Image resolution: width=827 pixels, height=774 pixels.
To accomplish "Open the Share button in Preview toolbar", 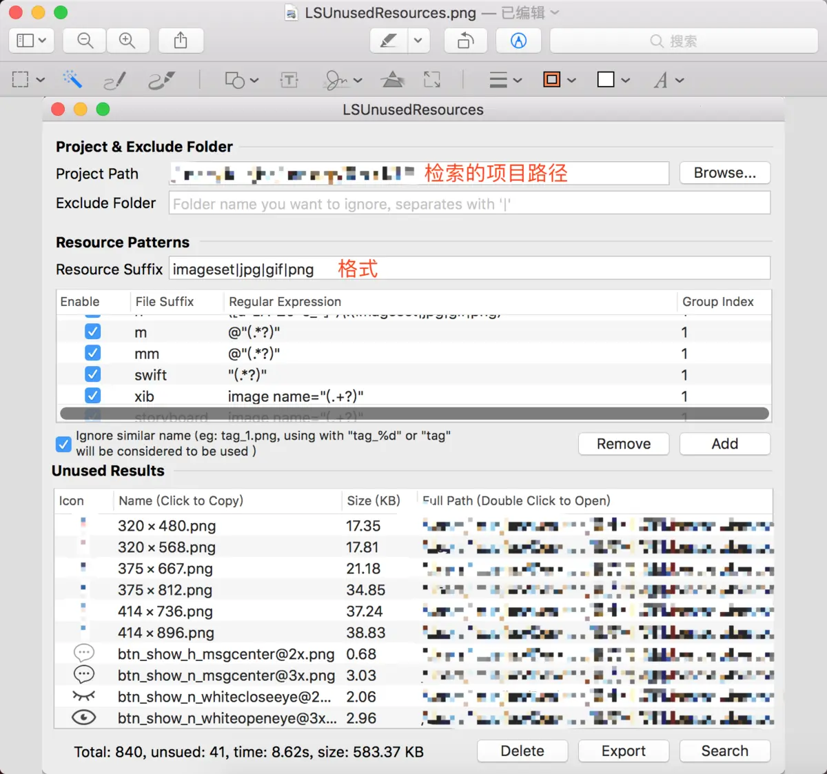I will click(181, 41).
